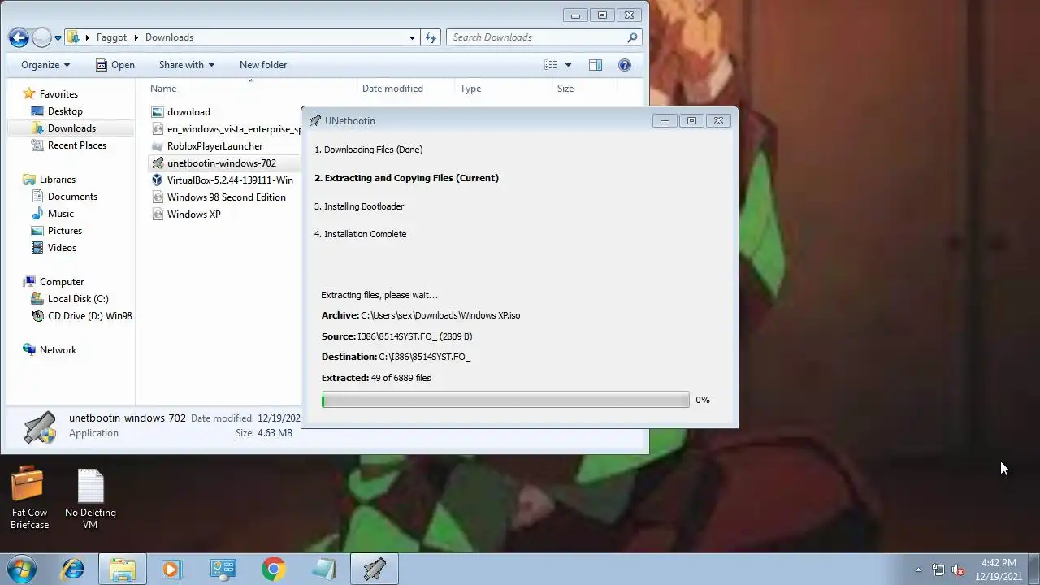Click UNetbootin extraction progress bar

coord(505,400)
